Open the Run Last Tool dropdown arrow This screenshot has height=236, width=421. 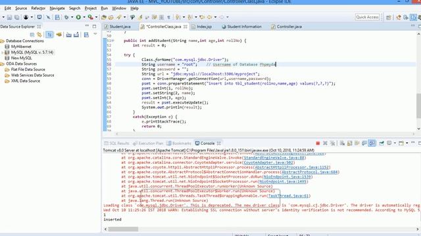[96, 17]
